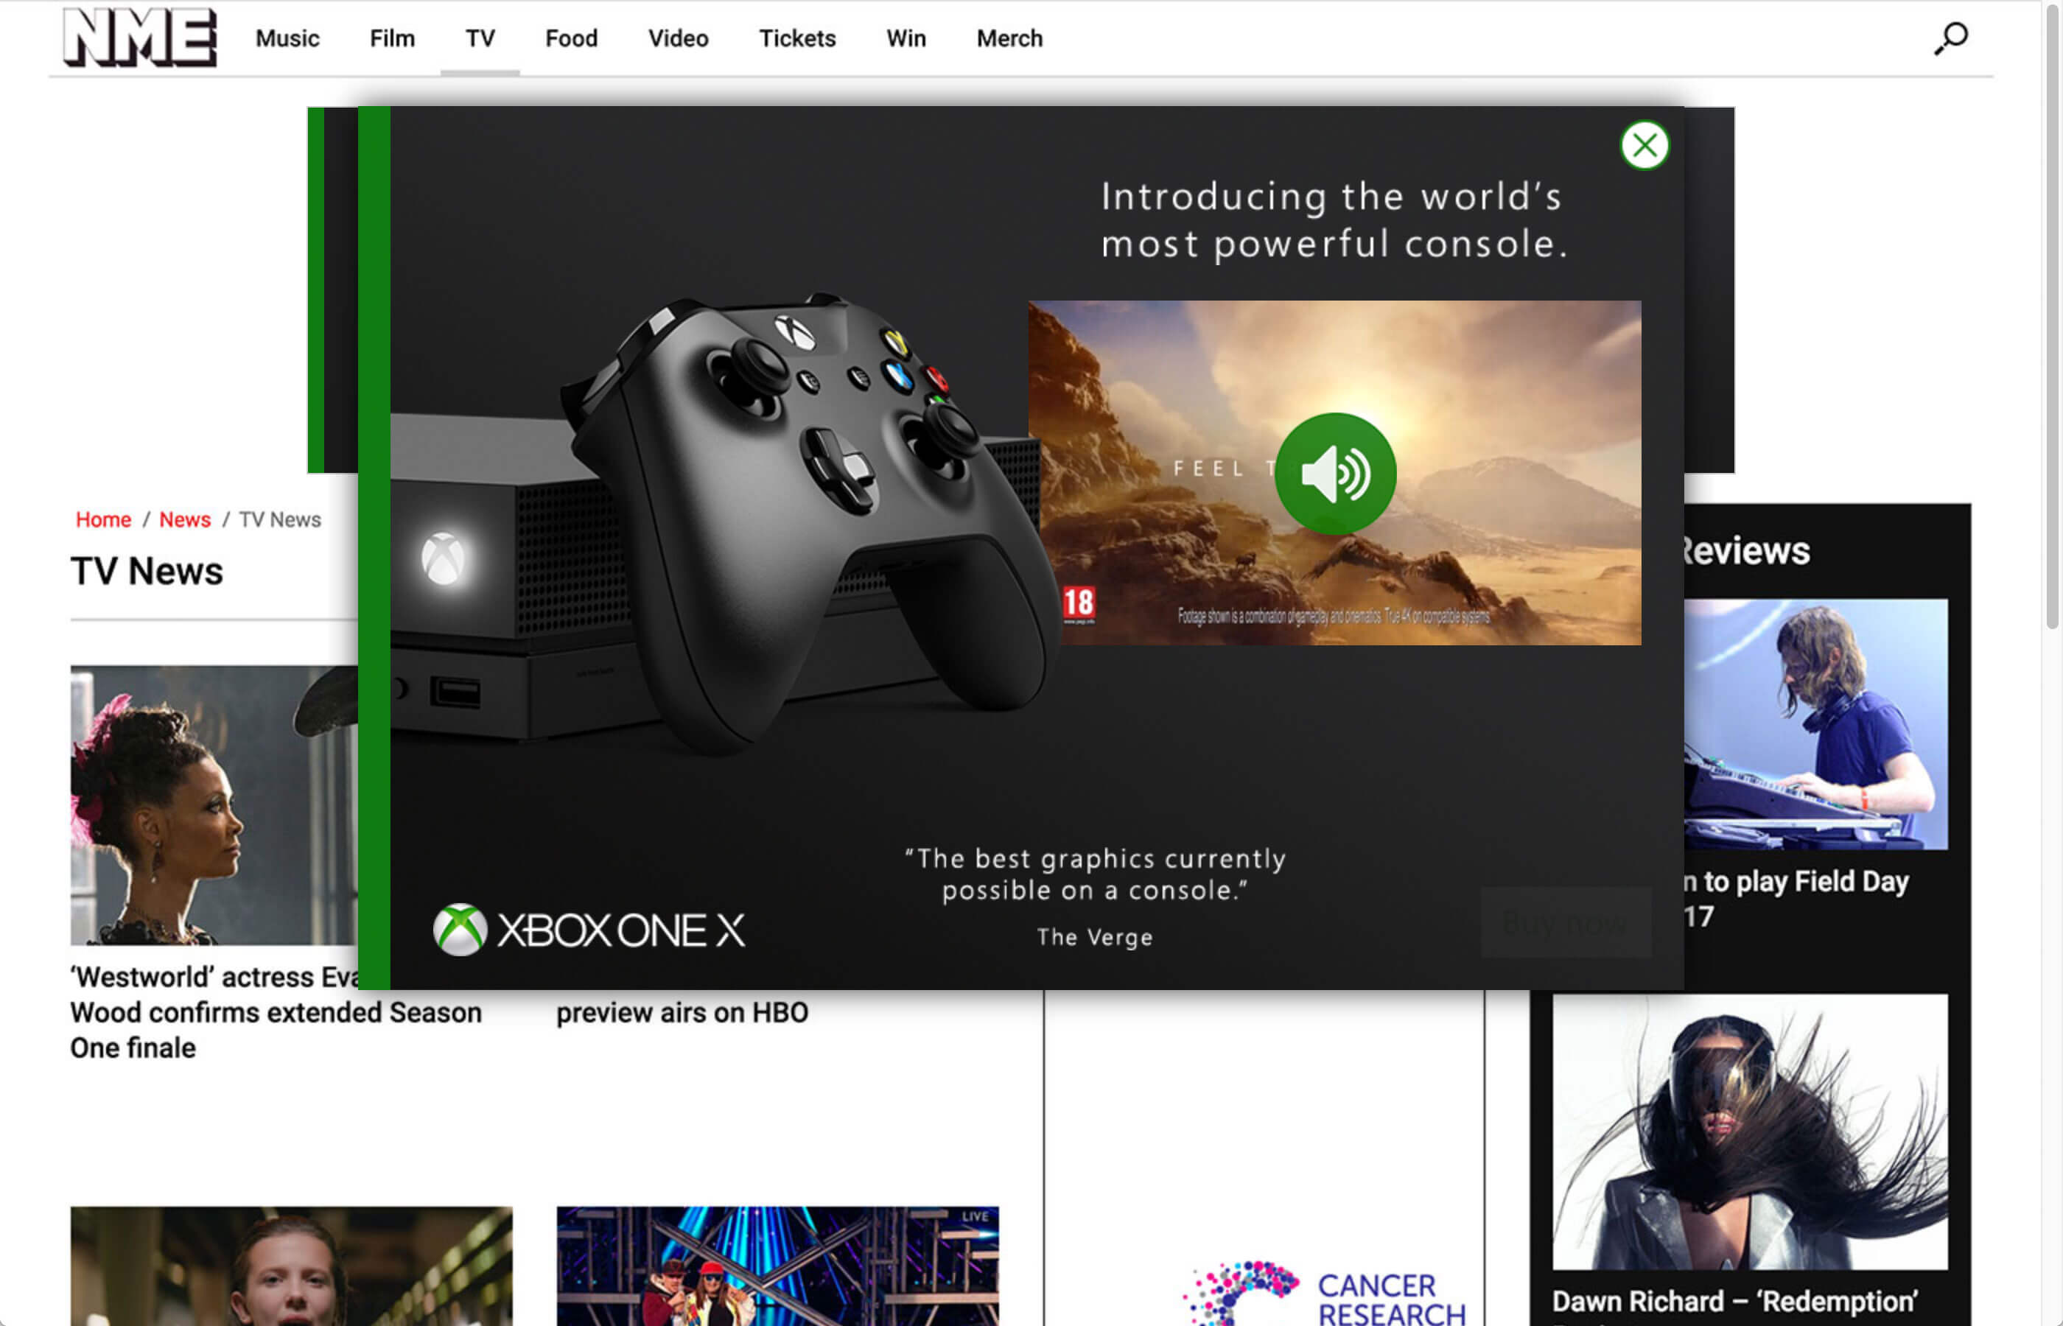The width and height of the screenshot is (2063, 1326).
Task: Open the Dawn Richard review thumbnail
Action: (x=1750, y=1132)
